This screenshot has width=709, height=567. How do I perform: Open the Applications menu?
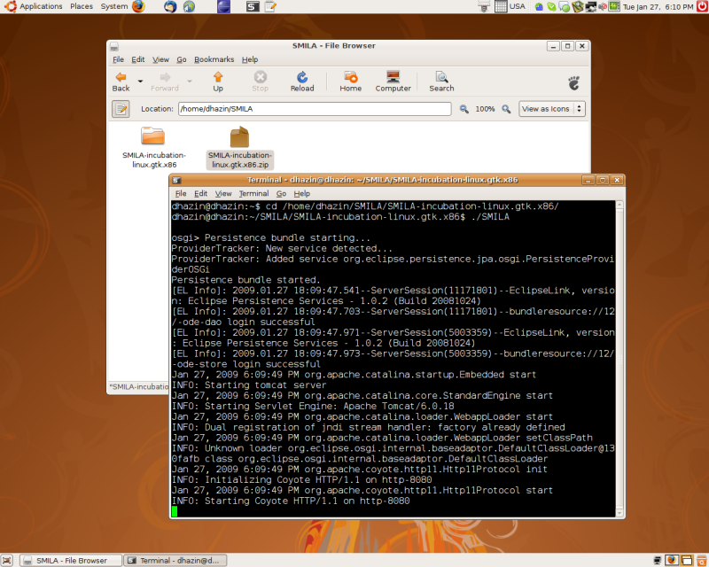41,6
